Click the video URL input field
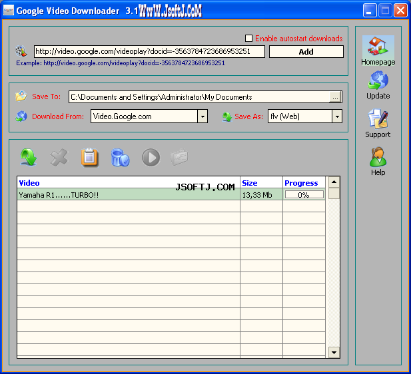The height and width of the screenshot is (374, 411). pyautogui.click(x=149, y=51)
